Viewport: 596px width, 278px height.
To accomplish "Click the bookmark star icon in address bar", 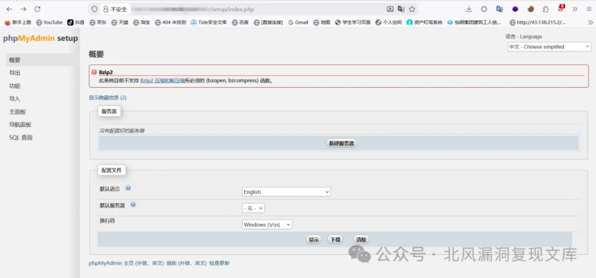I will pos(412,9).
